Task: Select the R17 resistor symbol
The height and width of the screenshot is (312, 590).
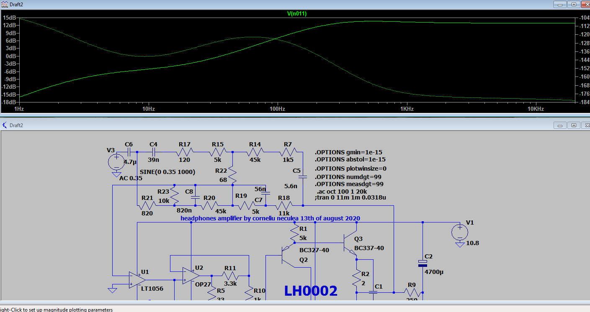Action: click(x=185, y=151)
